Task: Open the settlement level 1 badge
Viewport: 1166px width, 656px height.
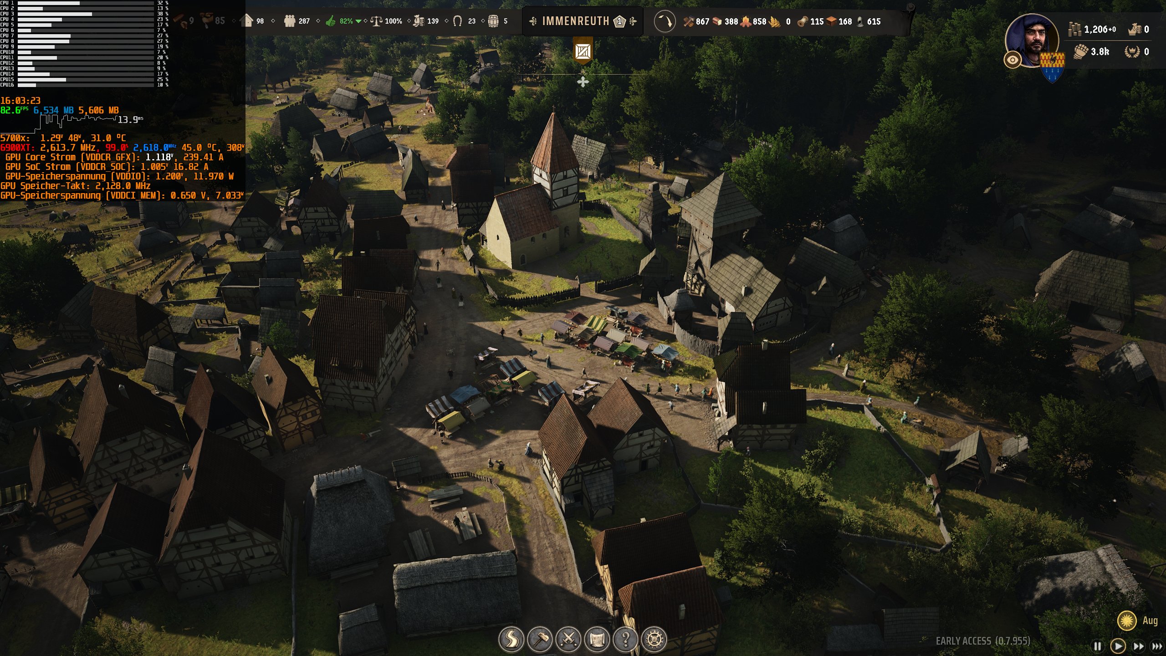Action: coord(619,21)
